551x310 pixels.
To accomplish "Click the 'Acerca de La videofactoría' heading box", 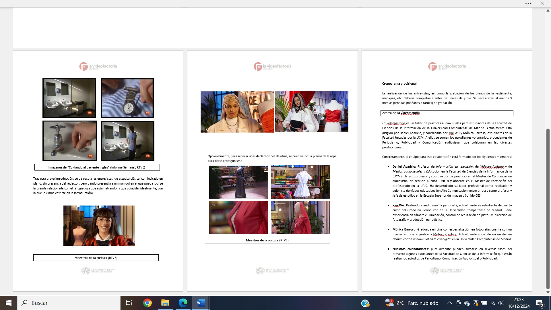I will pos(447,113).
